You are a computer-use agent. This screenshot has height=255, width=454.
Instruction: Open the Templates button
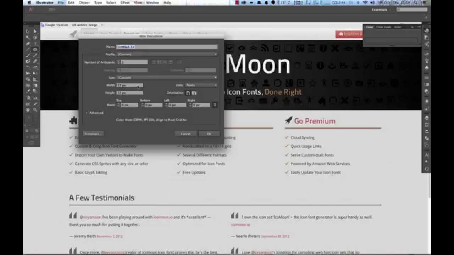coord(93,134)
